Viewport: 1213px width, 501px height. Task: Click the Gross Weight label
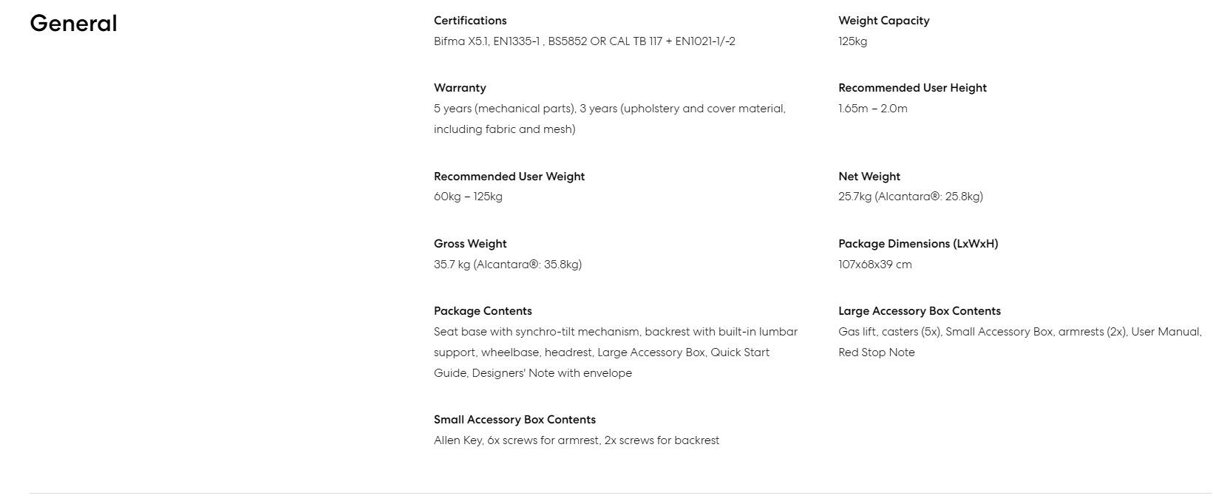470,244
